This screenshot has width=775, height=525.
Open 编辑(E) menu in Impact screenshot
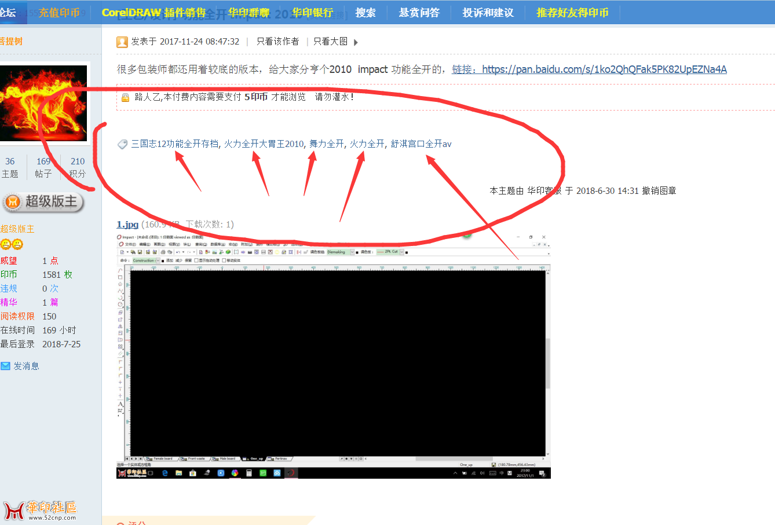[x=145, y=244]
